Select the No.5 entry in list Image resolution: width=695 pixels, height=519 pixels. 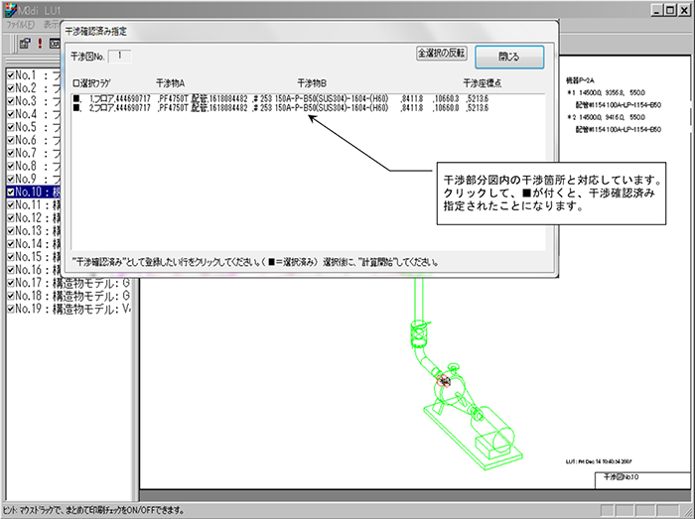tap(40, 127)
